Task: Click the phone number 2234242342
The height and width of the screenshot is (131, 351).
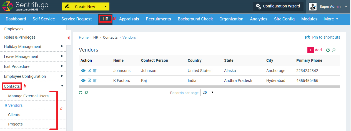Action: [307, 71]
